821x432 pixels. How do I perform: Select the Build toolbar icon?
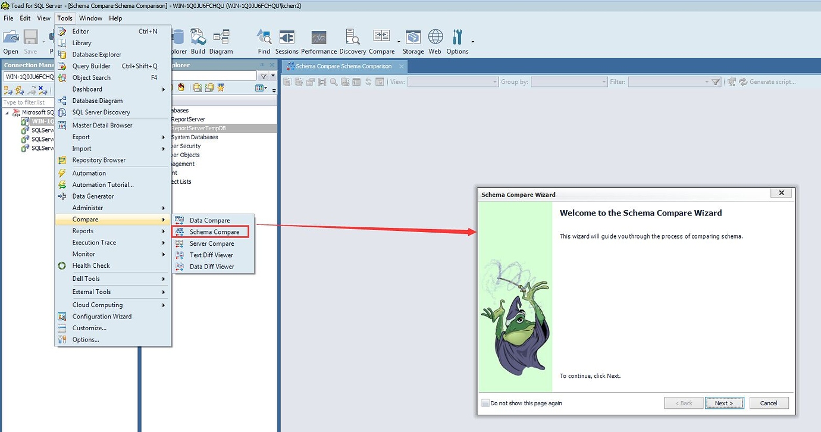(x=198, y=40)
